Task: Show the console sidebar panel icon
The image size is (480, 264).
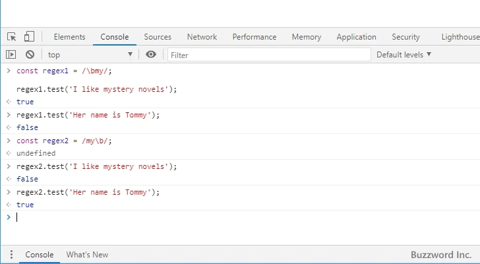Action: pyautogui.click(x=11, y=55)
